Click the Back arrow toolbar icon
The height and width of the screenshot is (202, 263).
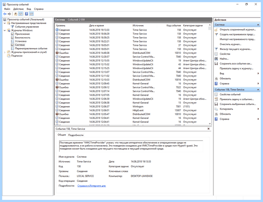(x=5, y=14)
